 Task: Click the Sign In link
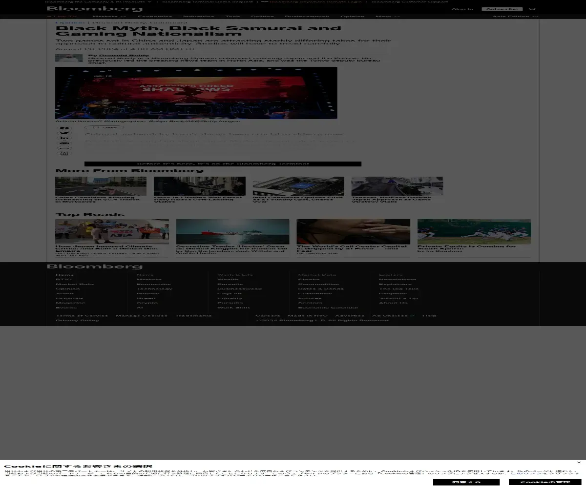(462, 9)
